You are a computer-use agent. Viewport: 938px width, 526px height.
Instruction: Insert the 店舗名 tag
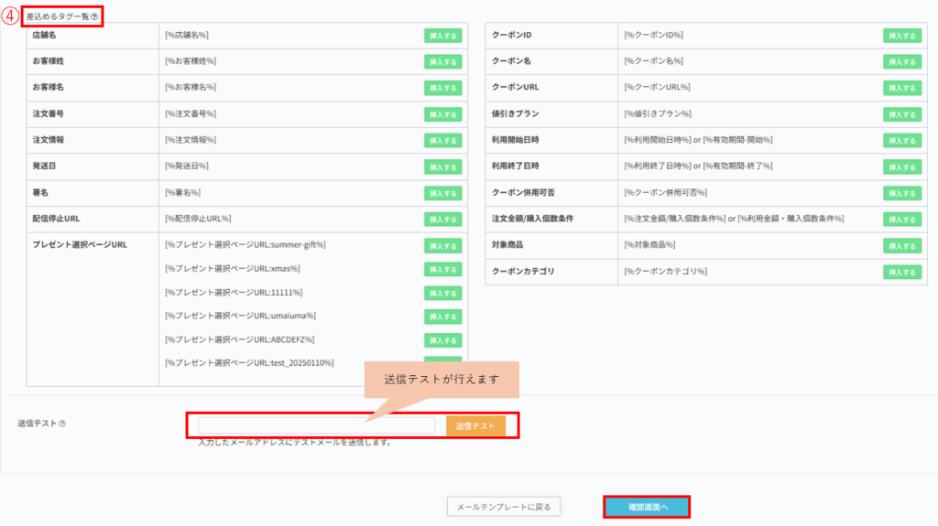[442, 36]
